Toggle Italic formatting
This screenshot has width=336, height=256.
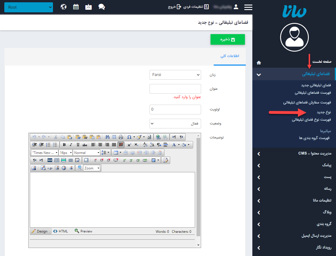(71, 145)
